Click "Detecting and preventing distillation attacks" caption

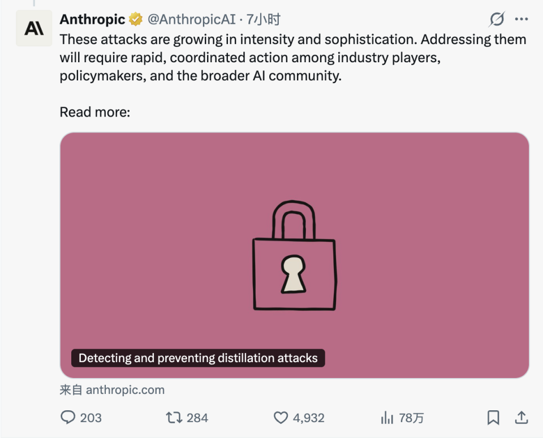pyautogui.click(x=198, y=358)
